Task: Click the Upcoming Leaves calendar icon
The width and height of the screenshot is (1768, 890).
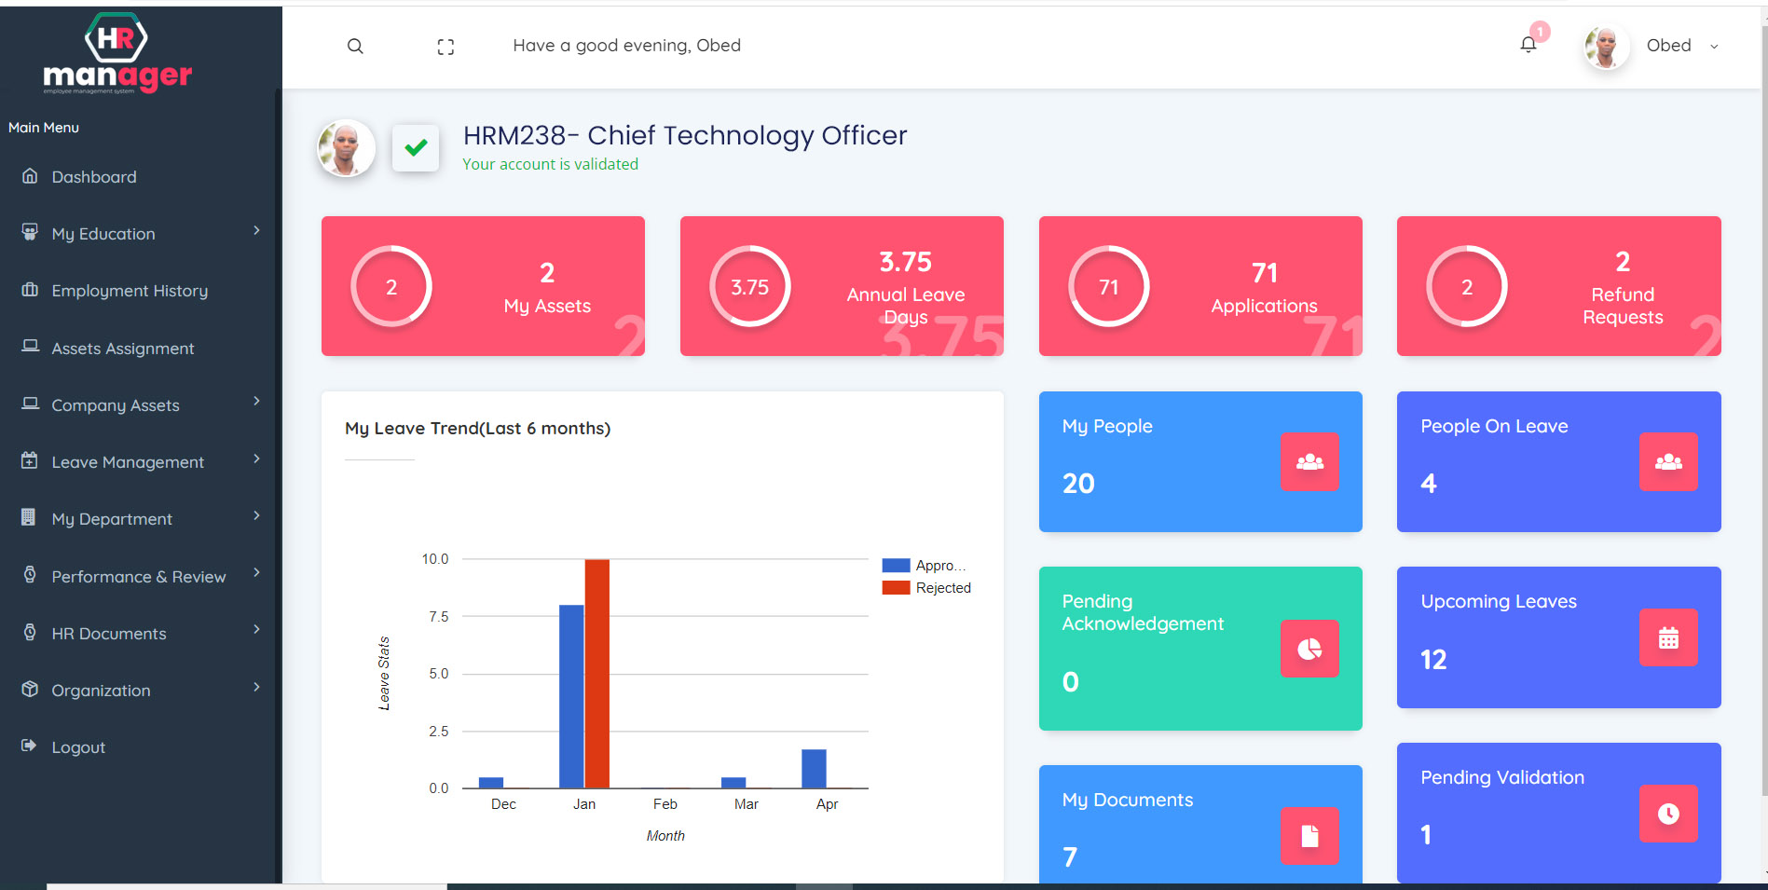Action: click(x=1667, y=637)
